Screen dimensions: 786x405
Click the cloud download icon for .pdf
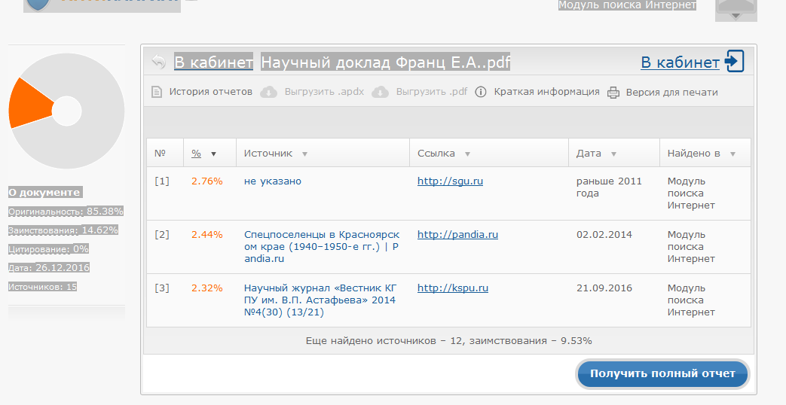click(381, 93)
